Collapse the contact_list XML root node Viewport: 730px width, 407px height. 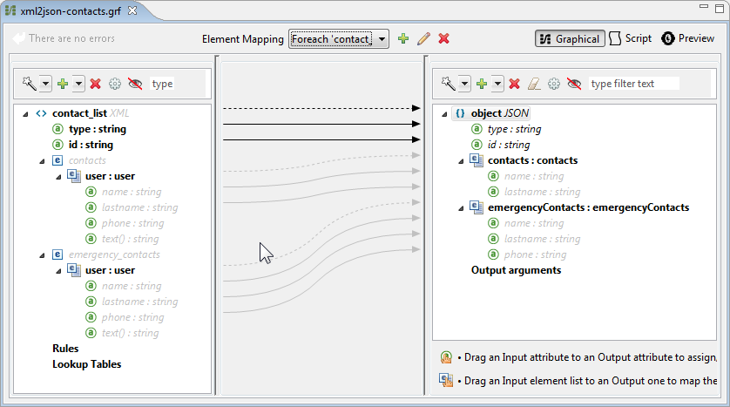26,113
